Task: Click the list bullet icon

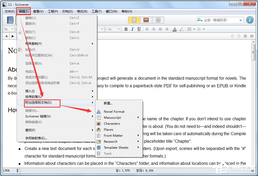Action: coord(199,29)
